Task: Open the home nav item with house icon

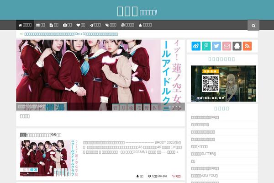Action: (25, 25)
